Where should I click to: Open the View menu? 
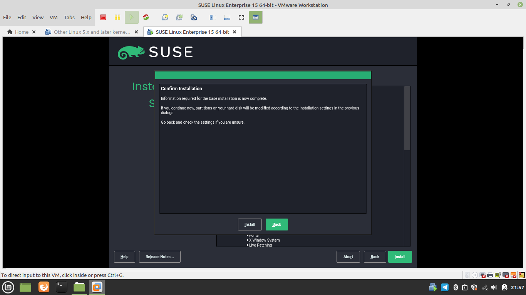click(38, 17)
